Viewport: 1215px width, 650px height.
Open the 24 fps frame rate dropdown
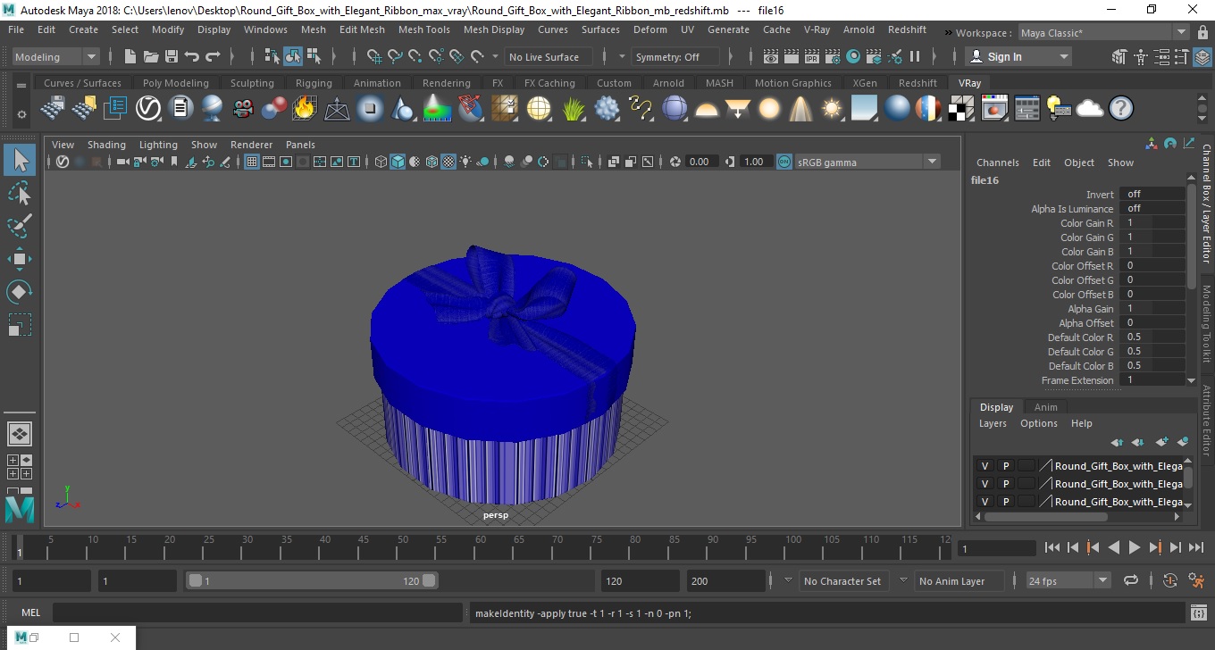coord(1068,580)
